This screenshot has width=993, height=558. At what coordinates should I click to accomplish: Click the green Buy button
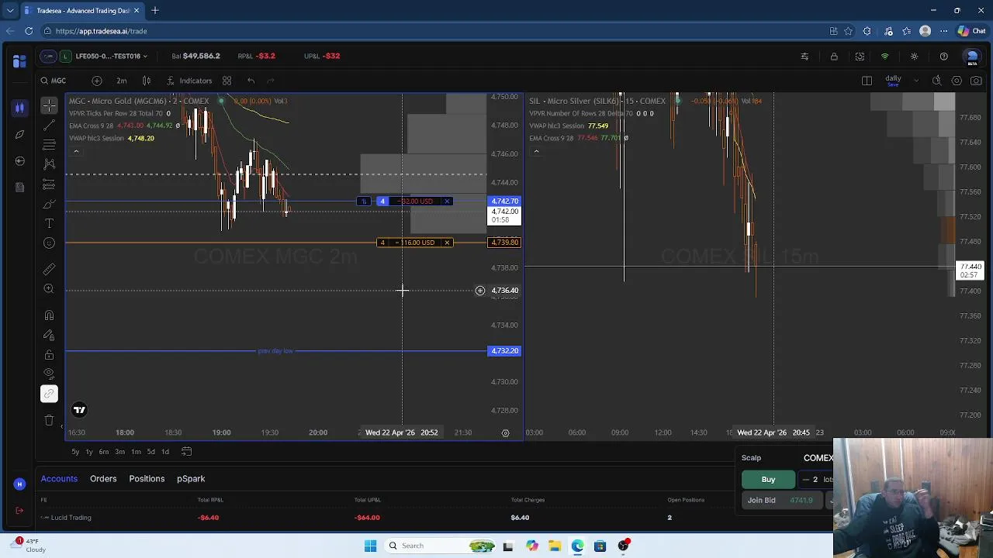pyautogui.click(x=768, y=480)
